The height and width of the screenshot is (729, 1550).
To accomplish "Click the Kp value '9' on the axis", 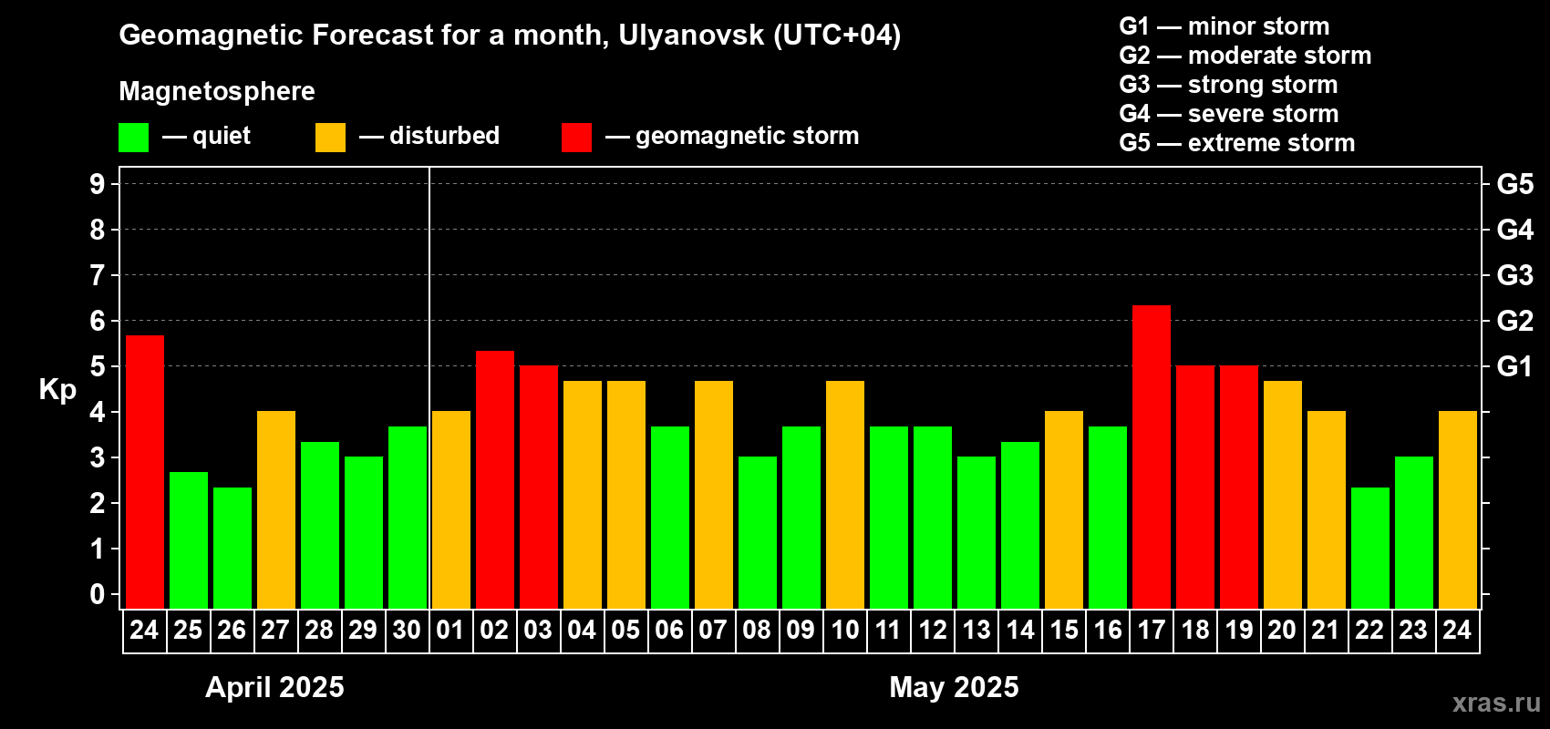I will [x=98, y=184].
